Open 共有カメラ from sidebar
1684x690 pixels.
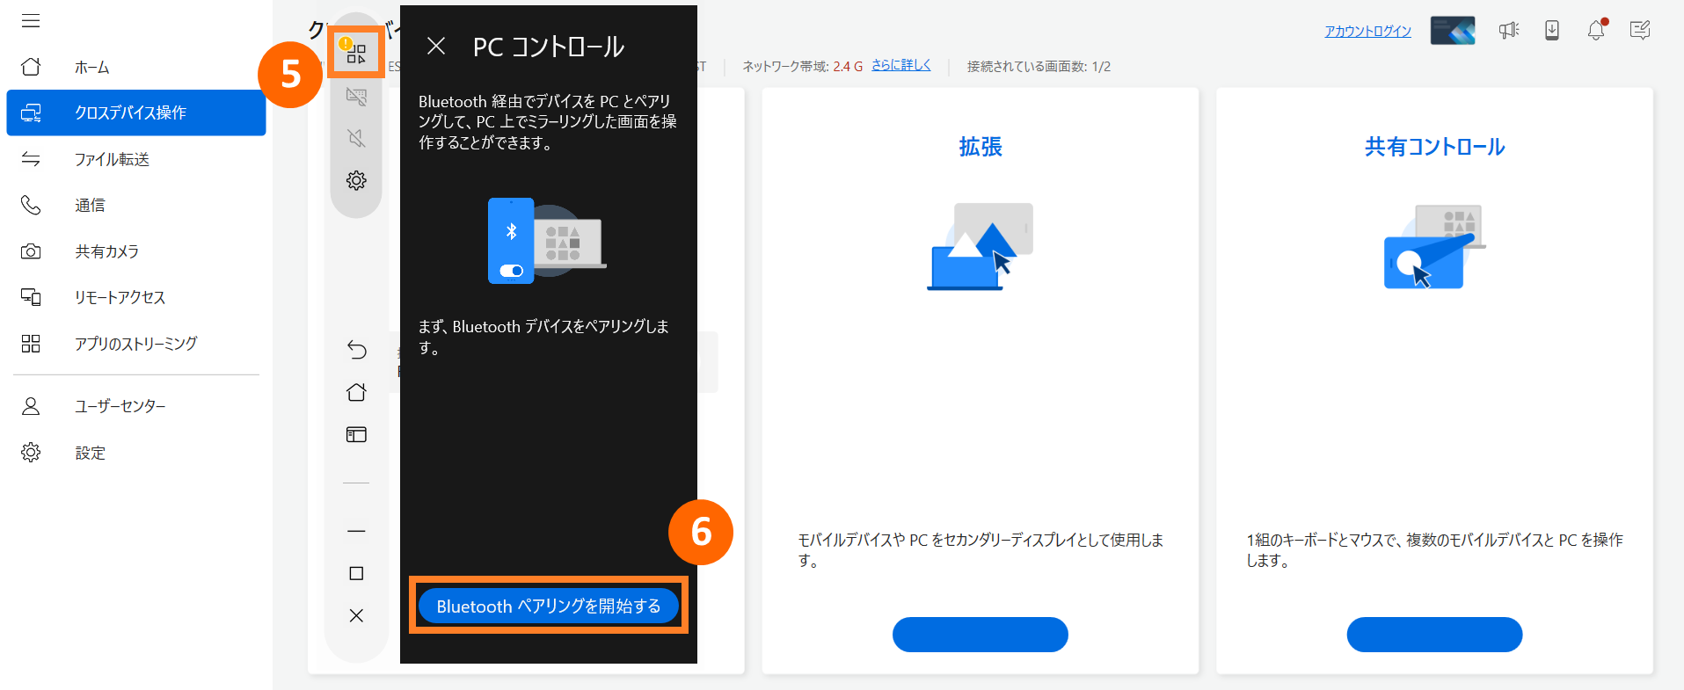(106, 251)
